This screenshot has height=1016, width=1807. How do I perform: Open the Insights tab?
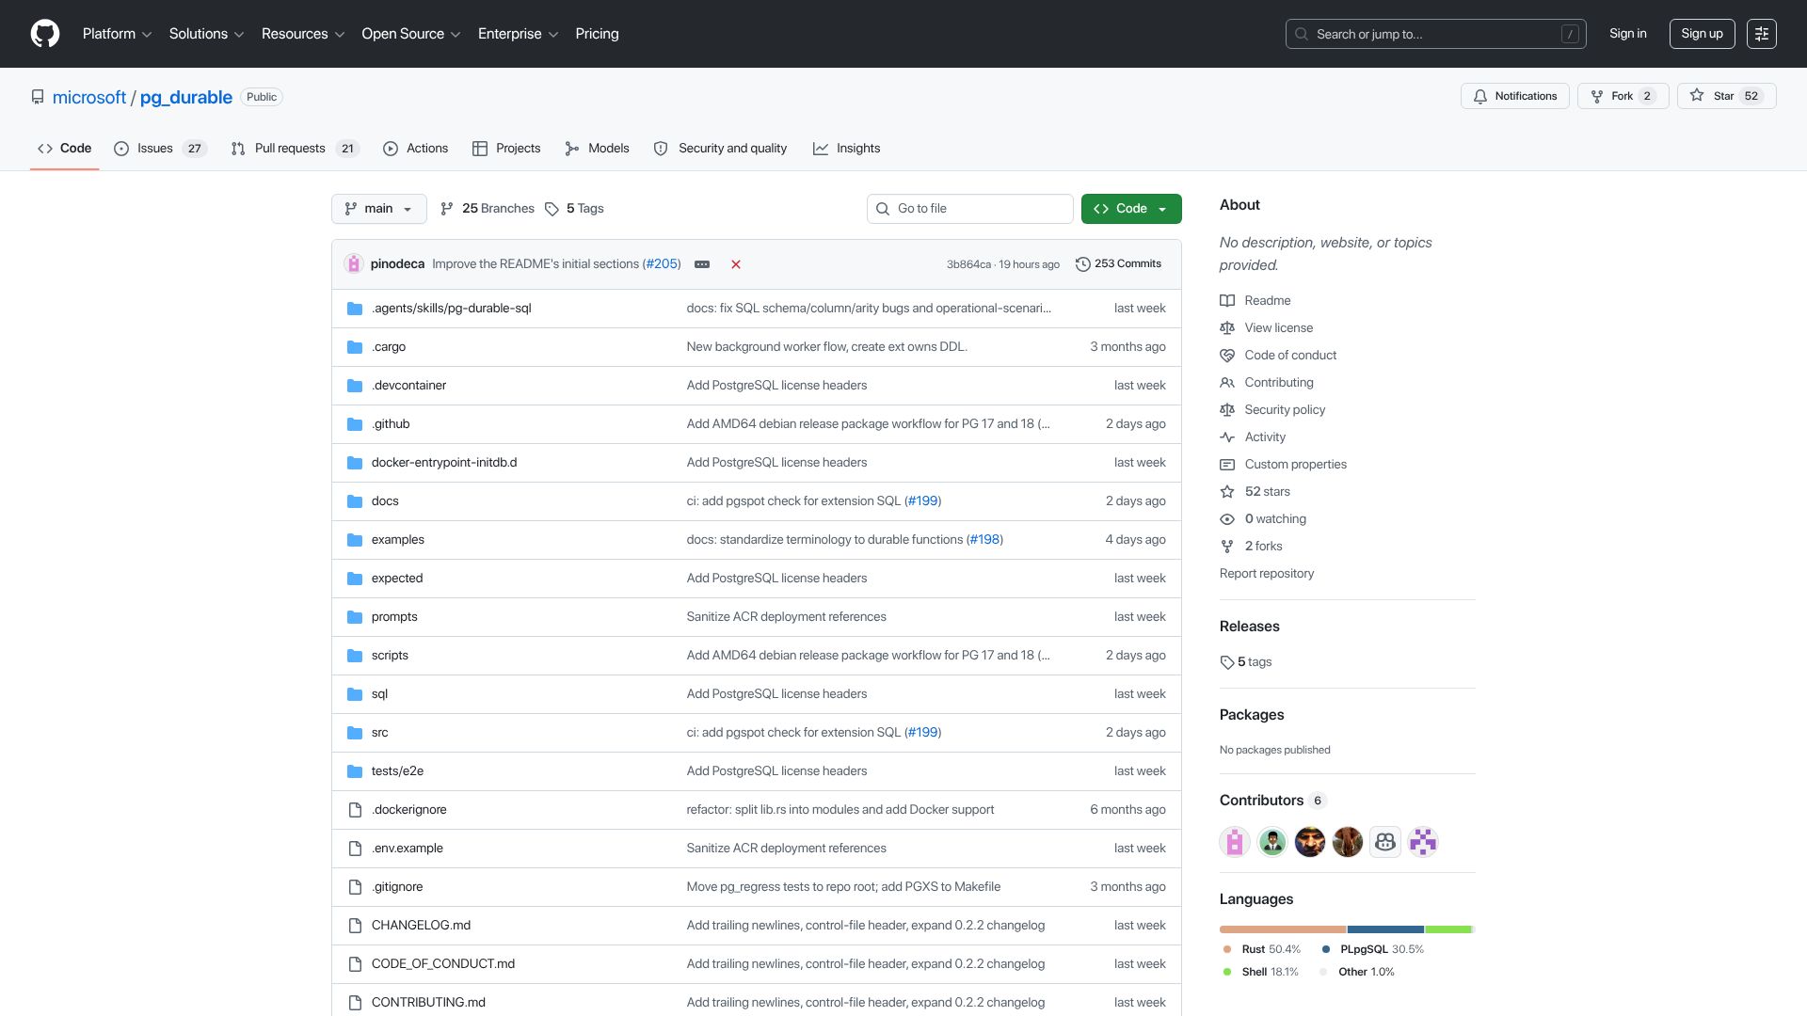click(x=846, y=149)
